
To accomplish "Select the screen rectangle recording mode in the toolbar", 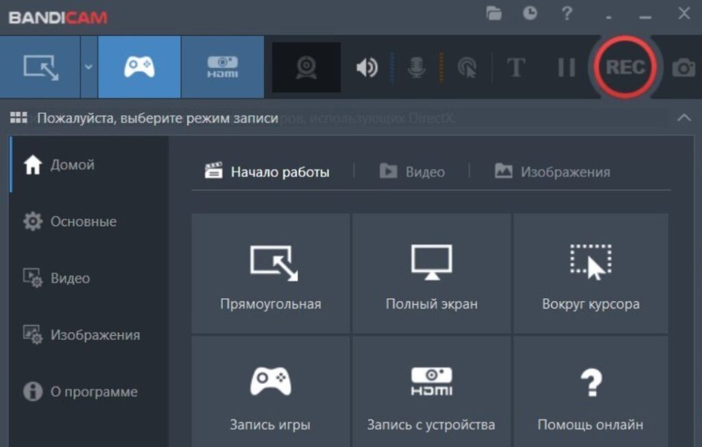I will [40, 67].
